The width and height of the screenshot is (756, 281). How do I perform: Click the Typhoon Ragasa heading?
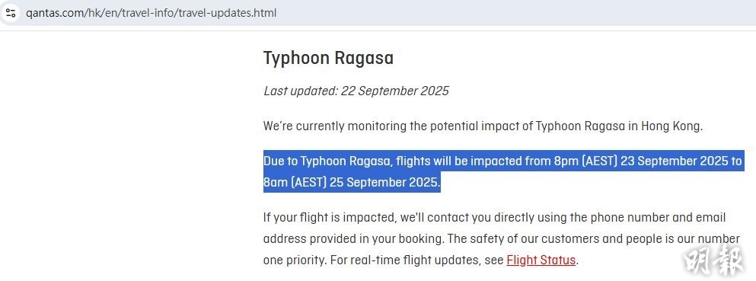[x=328, y=59]
